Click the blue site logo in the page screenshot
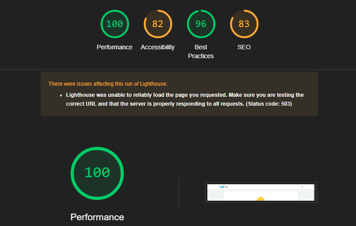Viewport: 356px width, 226px height. [x=222, y=187]
